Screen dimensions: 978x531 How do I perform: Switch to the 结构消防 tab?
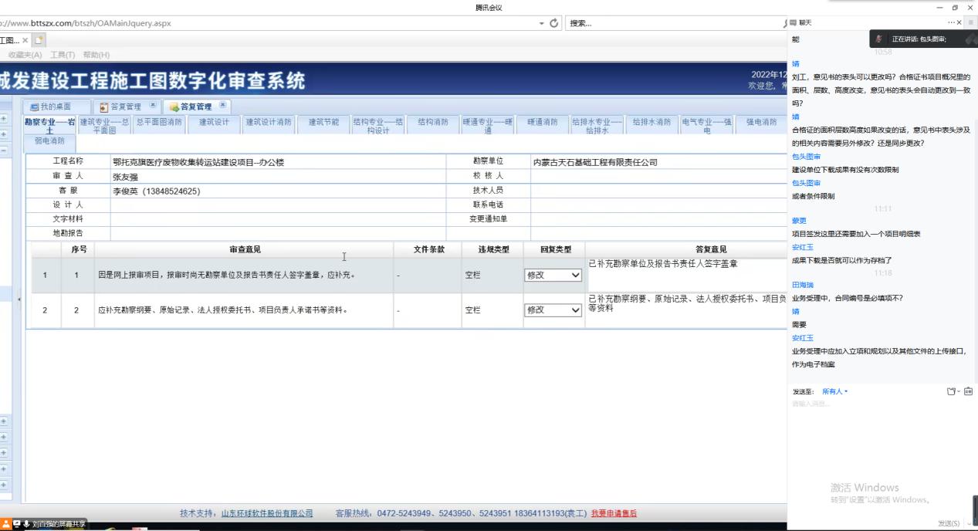coord(435,121)
